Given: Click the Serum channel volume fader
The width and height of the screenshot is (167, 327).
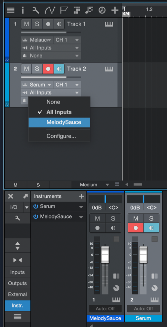Looking at the screenshot, I should click(x=143, y=255).
